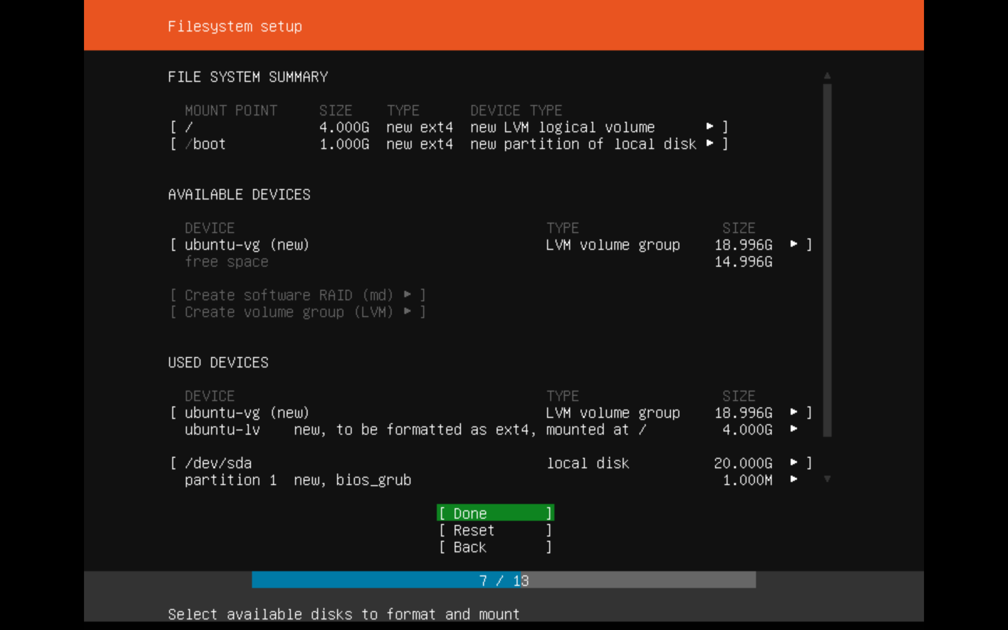Click the 20.000G size of /dev/sda
The image size is (1008, 630).
click(x=743, y=463)
